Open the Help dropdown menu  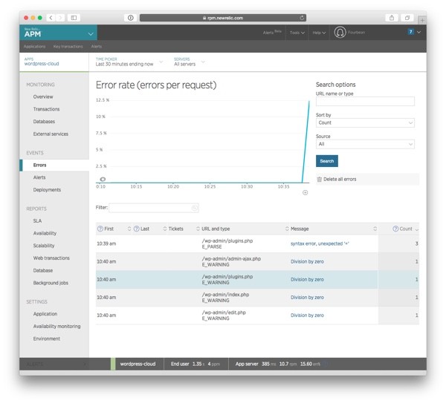[x=319, y=33]
